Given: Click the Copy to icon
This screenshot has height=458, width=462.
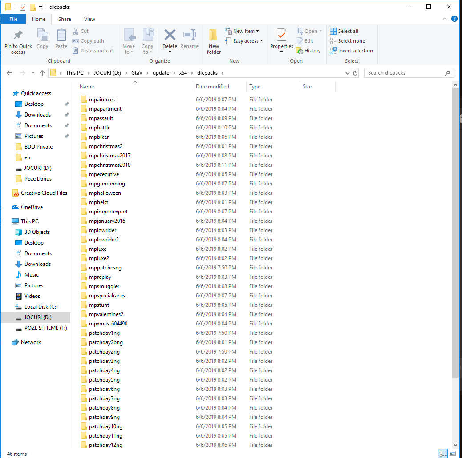Looking at the screenshot, I should click(148, 35).
